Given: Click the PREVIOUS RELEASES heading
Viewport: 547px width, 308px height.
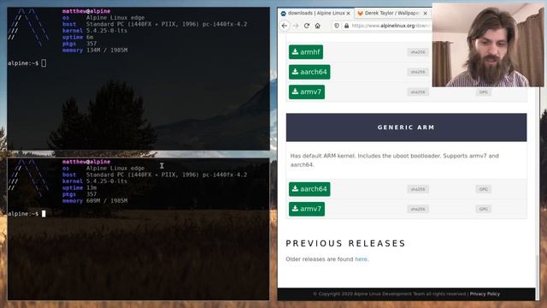Looking at the screenshot, I should [x=345, y=243].
